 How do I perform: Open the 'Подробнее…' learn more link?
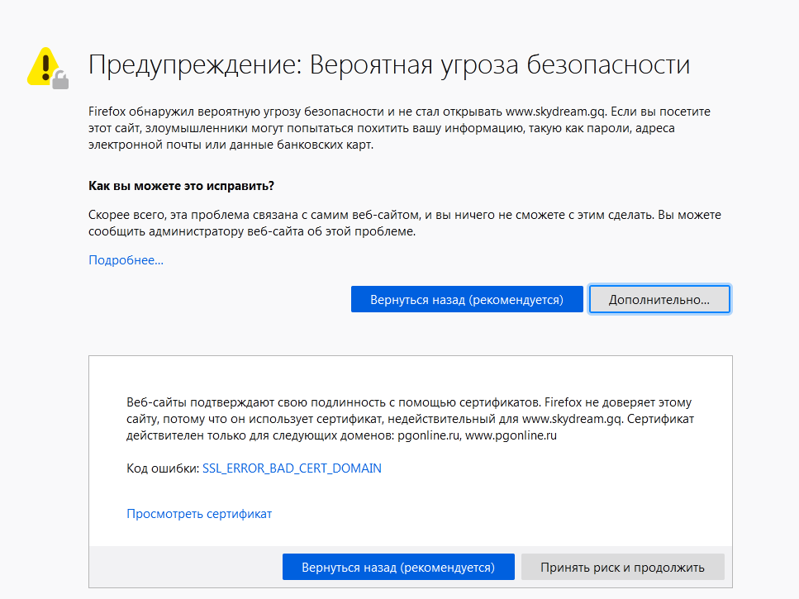126,260
